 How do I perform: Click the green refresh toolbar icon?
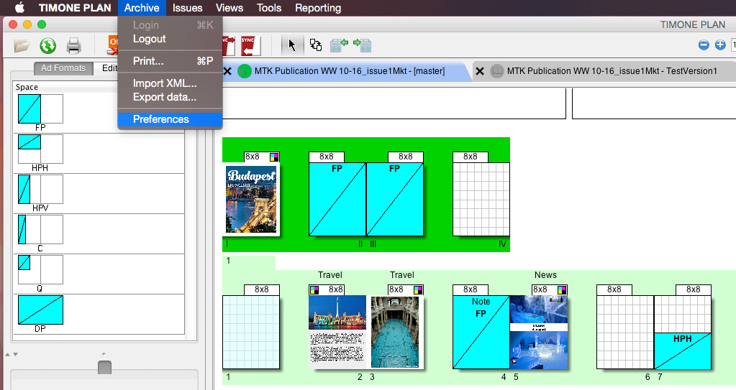pos(47,46)
